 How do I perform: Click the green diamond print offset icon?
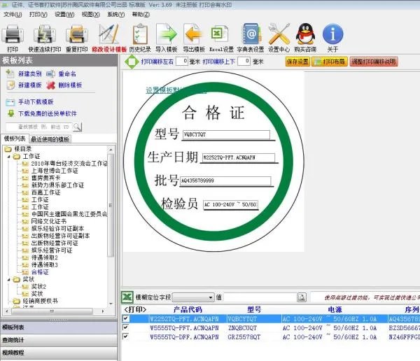click(132, 62)
